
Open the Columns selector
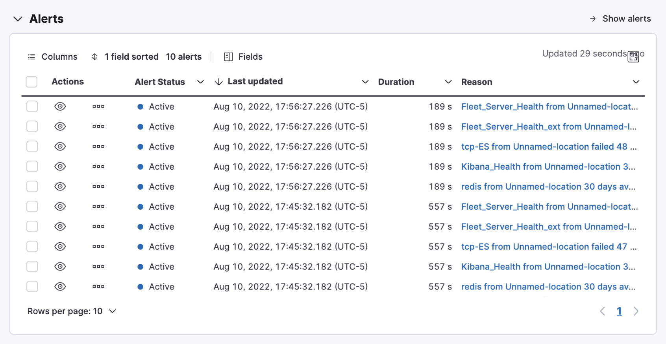(x=53, y=57)
